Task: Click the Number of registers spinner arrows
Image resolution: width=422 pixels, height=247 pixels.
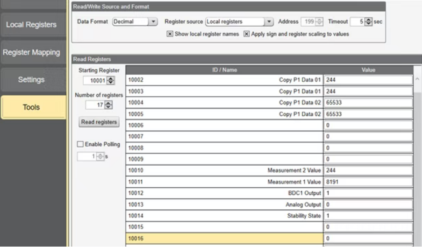Action: [x=108, y=106]
